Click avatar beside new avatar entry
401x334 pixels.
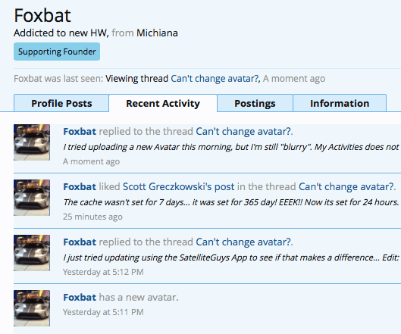point(32,308)
